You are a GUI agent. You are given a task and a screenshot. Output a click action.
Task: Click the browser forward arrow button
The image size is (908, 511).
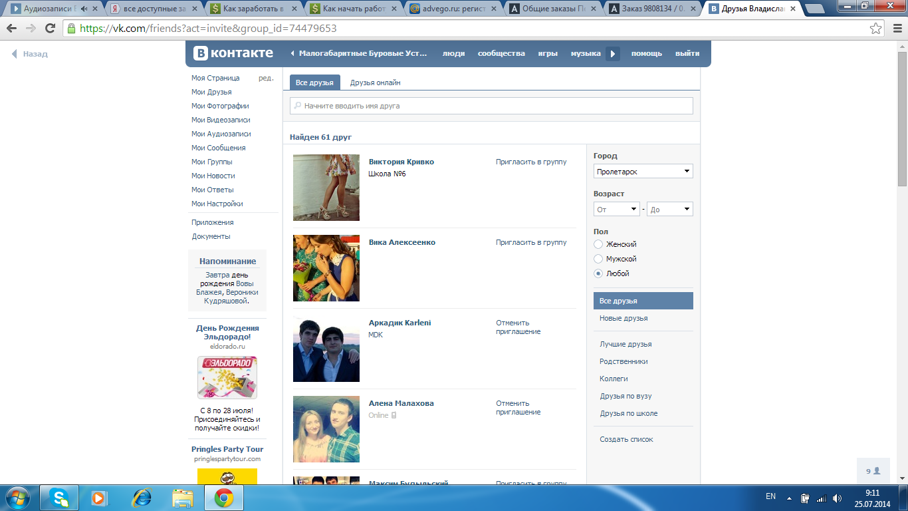pyautogui.click(x=31, y=29)
